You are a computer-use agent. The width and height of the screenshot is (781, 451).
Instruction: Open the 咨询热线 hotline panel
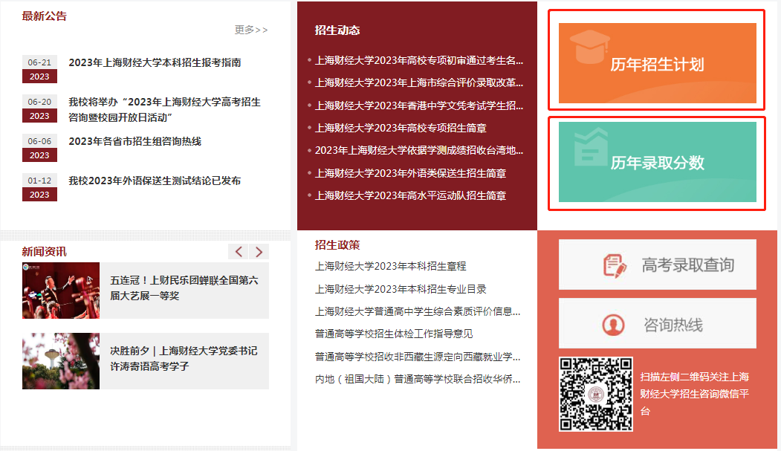click(657, 322)
